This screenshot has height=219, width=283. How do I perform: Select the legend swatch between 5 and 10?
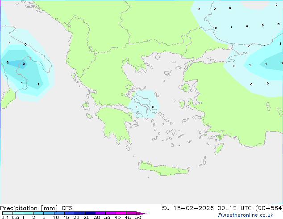[x=49, y=213]
